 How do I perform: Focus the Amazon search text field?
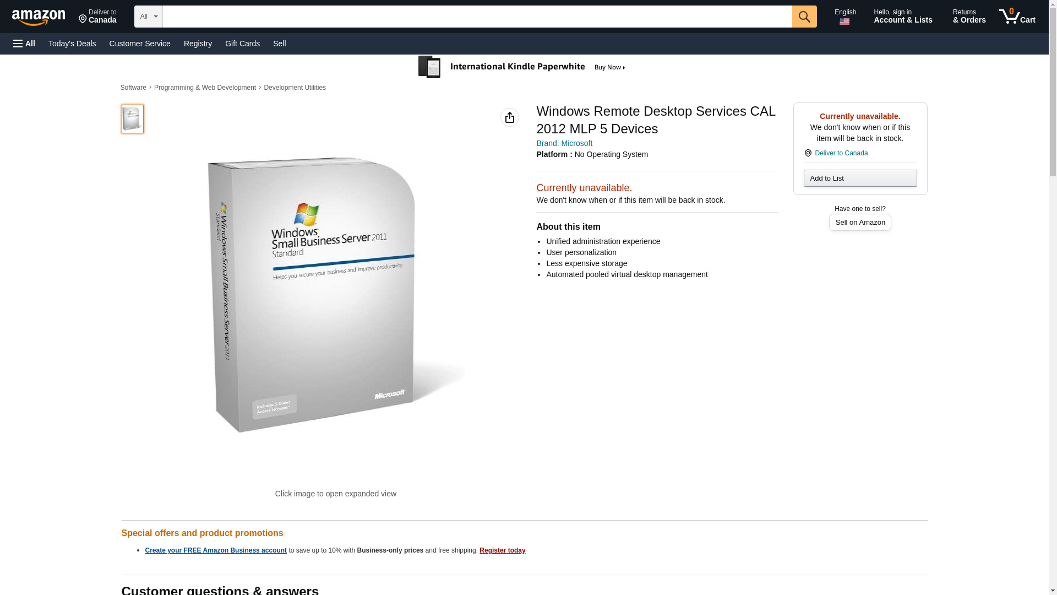(477, 17)
